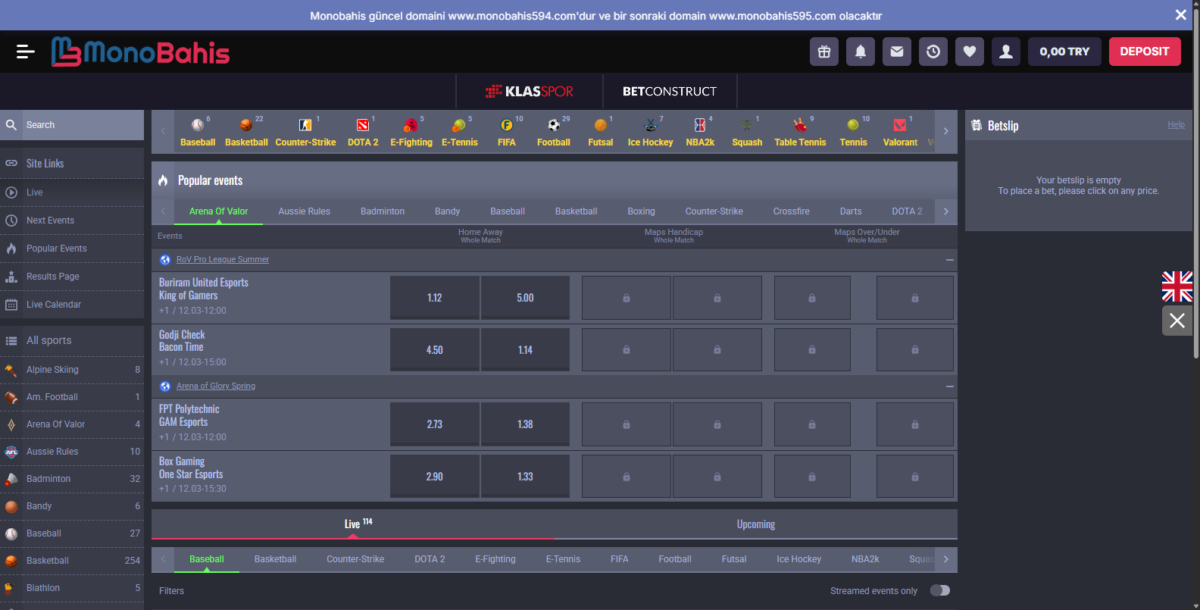Collapse the RoV Pro League Summer section
Viewport: 1200px width, 610px height.
949,260
